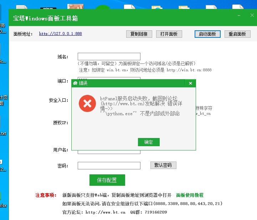Click the QQ群: 719166209 text
Screen dimensions: 257x220
149,212
